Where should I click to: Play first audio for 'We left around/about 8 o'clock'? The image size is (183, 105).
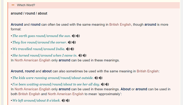pyautogui.click(x=63, y=100)
